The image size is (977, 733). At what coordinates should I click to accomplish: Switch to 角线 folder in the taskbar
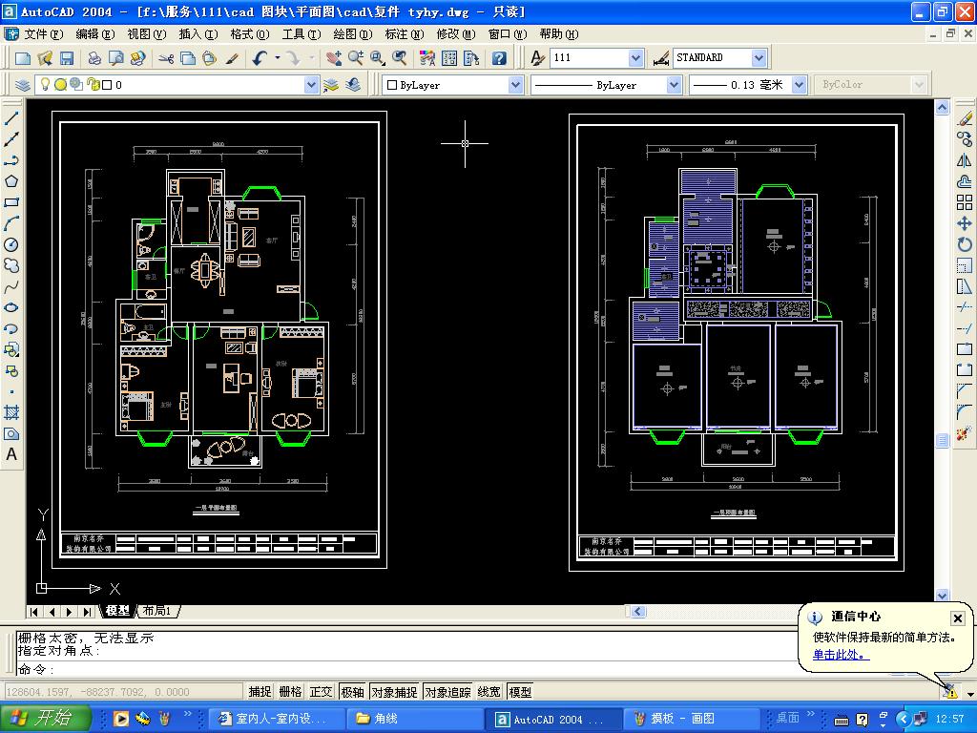point(414,719)
